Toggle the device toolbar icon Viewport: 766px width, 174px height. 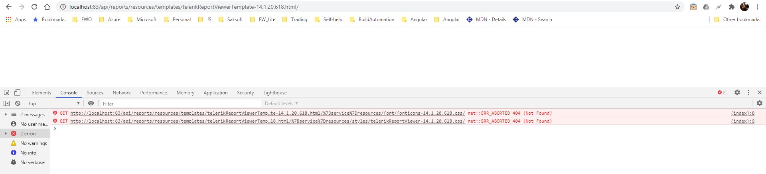click(17, 92)
